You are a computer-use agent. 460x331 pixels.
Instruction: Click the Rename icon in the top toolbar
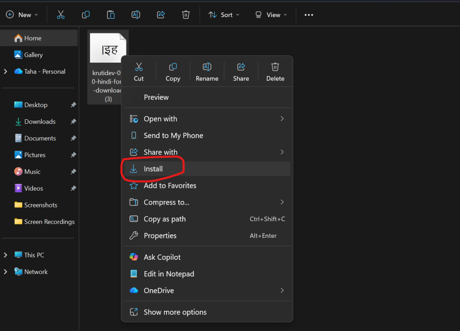[136, 15]
